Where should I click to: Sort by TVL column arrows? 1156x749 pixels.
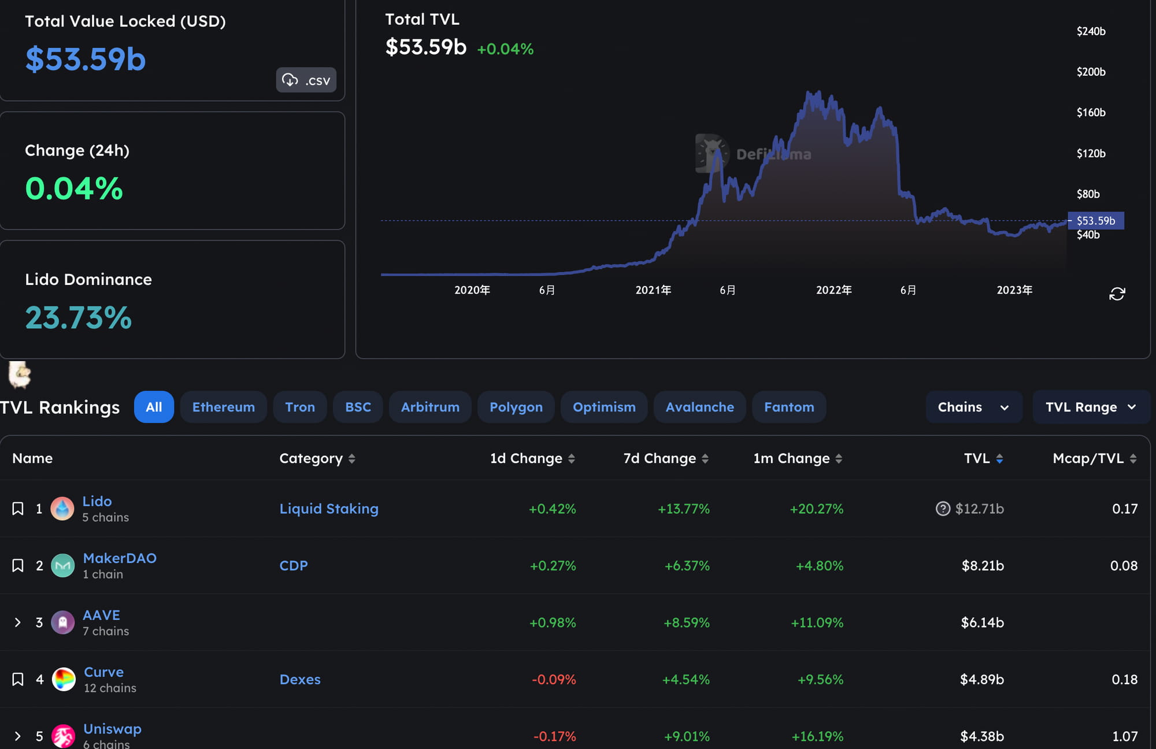click(999, 458)
